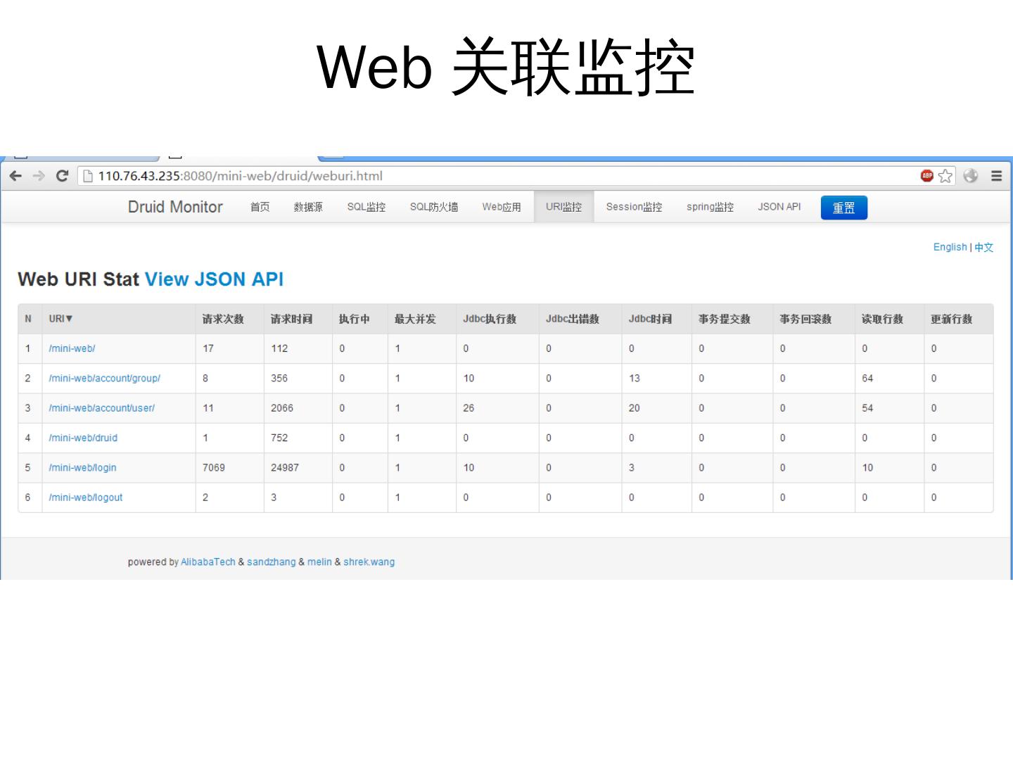Click request count 17 in the /mini-web/ row
Viewport: 1013px width, 760px height.
point(208,348)
